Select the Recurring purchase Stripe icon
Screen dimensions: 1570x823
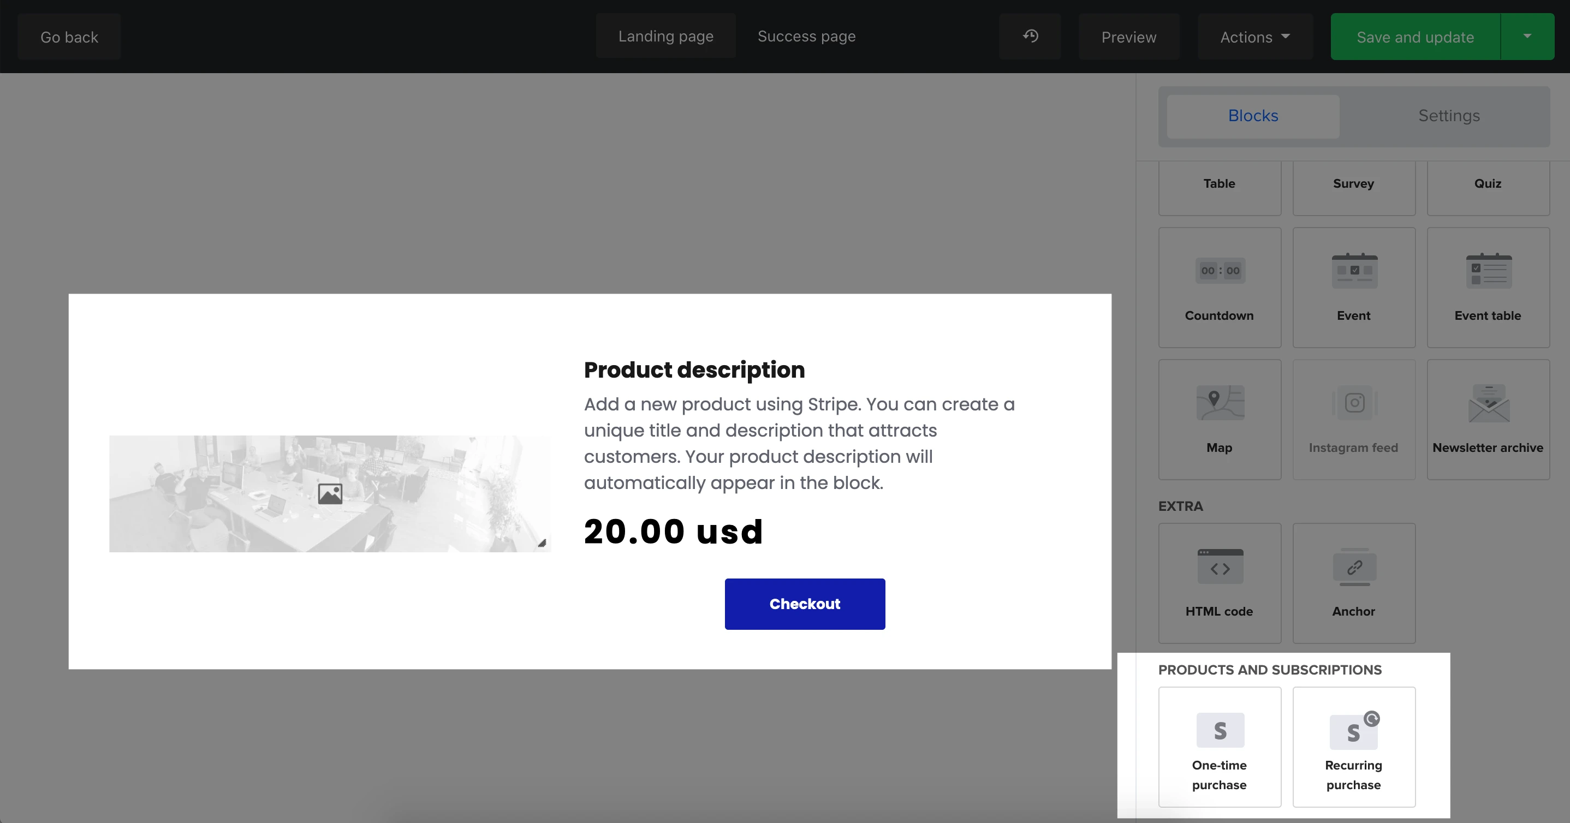tap(1353, 732)
